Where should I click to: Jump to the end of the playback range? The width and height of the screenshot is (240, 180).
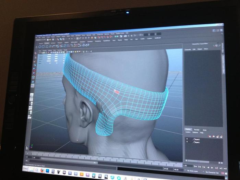[225, 169]
